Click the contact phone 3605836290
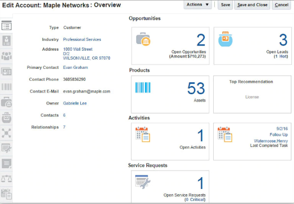The image size is (294, 204). (74, 79)
